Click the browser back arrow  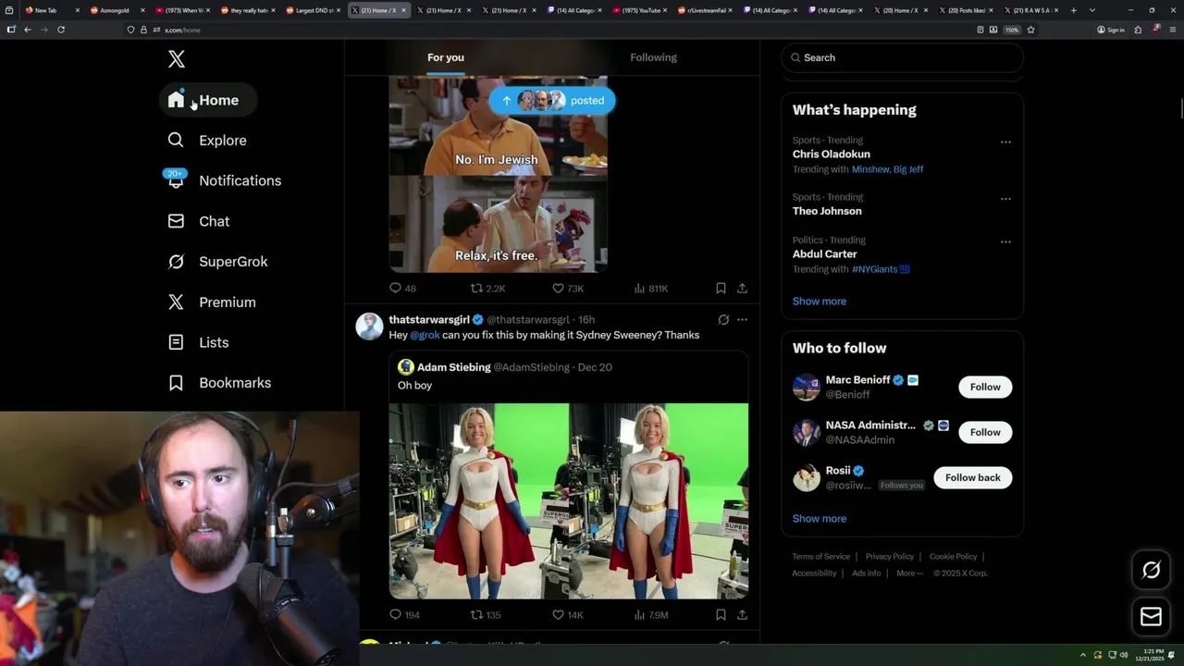point(28,30)
